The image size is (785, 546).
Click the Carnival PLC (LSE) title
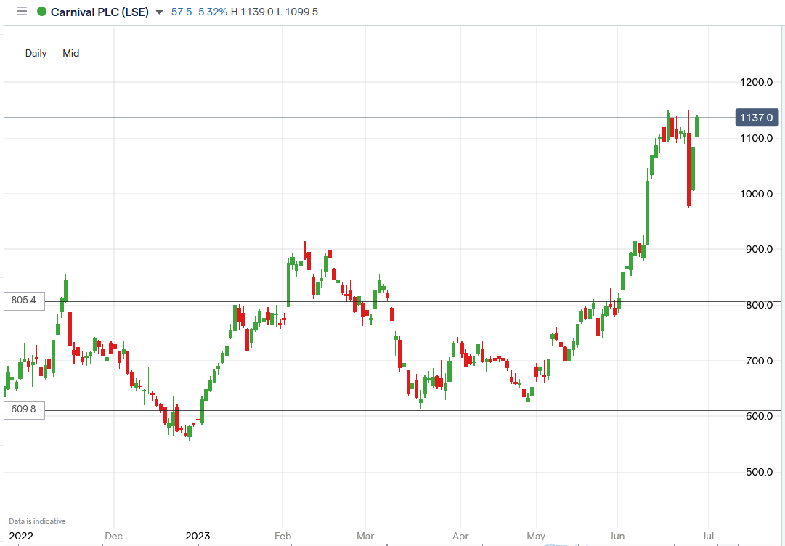99,12
